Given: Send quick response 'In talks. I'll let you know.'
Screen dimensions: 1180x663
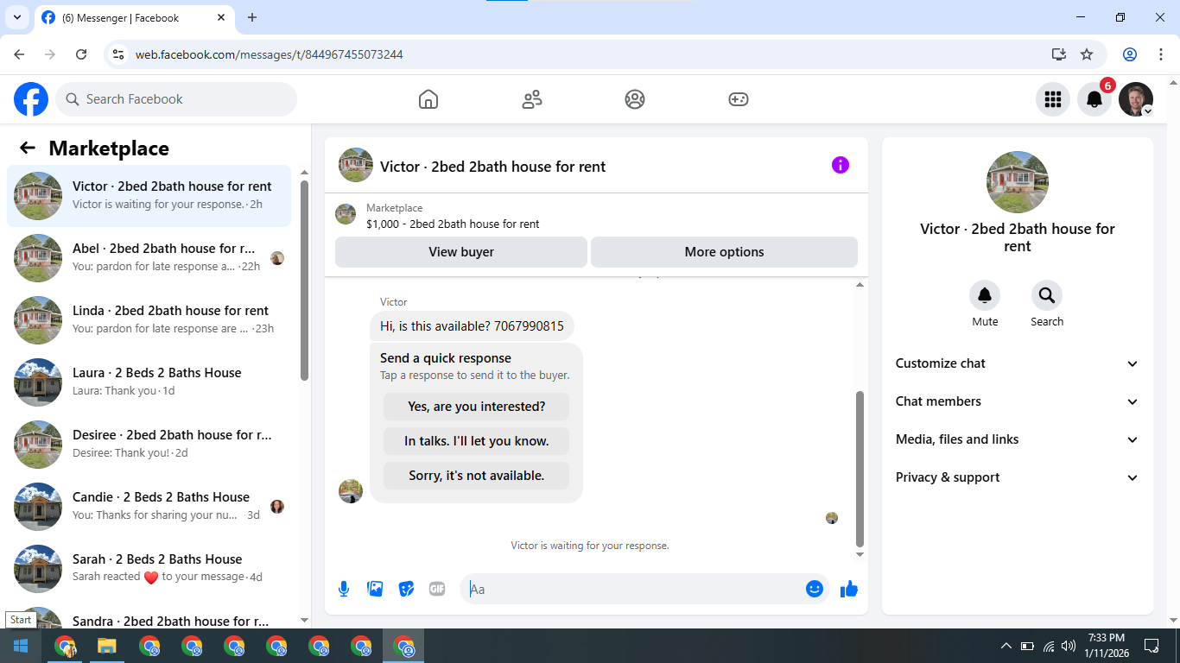Looking at the screenshot, I should (x=476, y=441).
